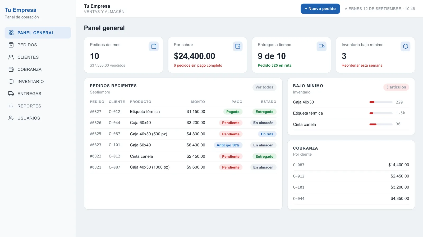Click product Caja 40x30 (500 pz)
423x237 pixels.
pyautogui.click(x=149, y=134)
